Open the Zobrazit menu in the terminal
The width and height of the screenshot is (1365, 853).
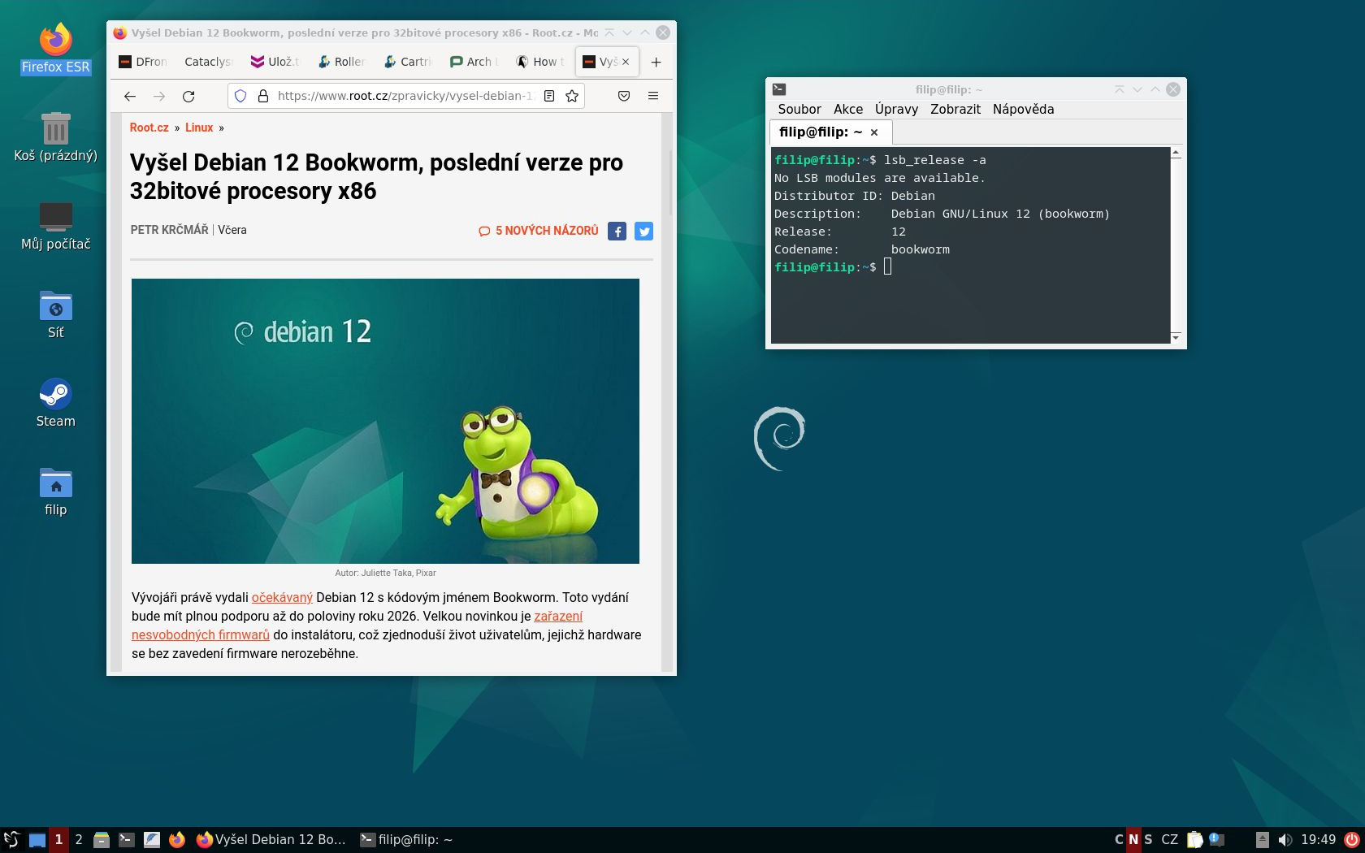(x=955, y=109)
